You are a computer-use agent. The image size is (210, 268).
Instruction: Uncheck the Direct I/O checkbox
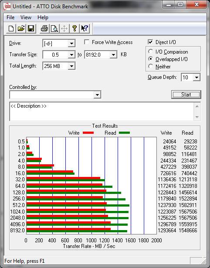click(150, 42)
